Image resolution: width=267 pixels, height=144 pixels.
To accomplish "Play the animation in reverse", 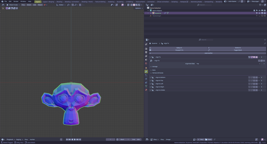I will 72,139.
